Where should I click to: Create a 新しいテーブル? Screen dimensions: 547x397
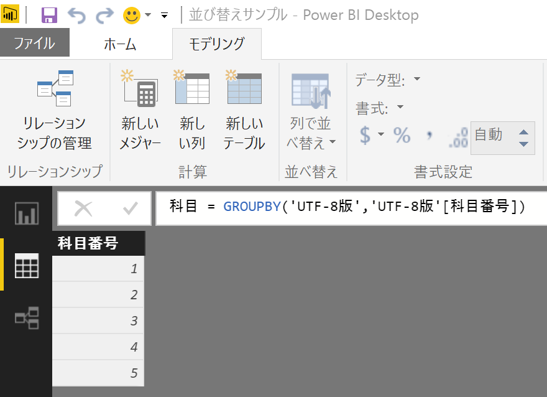(244, 111)
